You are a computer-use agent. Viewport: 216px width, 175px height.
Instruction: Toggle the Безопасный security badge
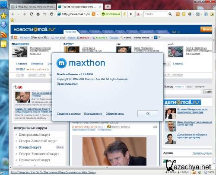pyautogui.click(x=111, y=14)
